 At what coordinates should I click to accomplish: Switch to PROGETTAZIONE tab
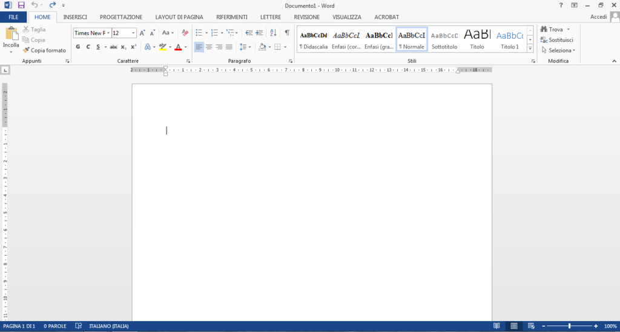pyautogui.click(x=121, y=17)
